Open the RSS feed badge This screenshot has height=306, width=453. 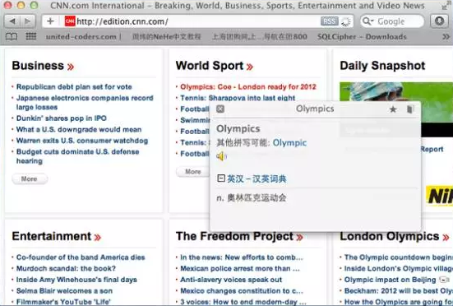coord(329,21)
